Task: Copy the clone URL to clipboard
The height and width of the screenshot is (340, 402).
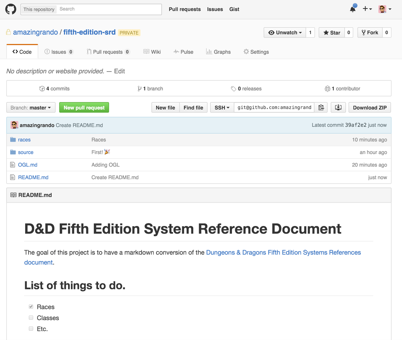Action: (x=321, y=108)
